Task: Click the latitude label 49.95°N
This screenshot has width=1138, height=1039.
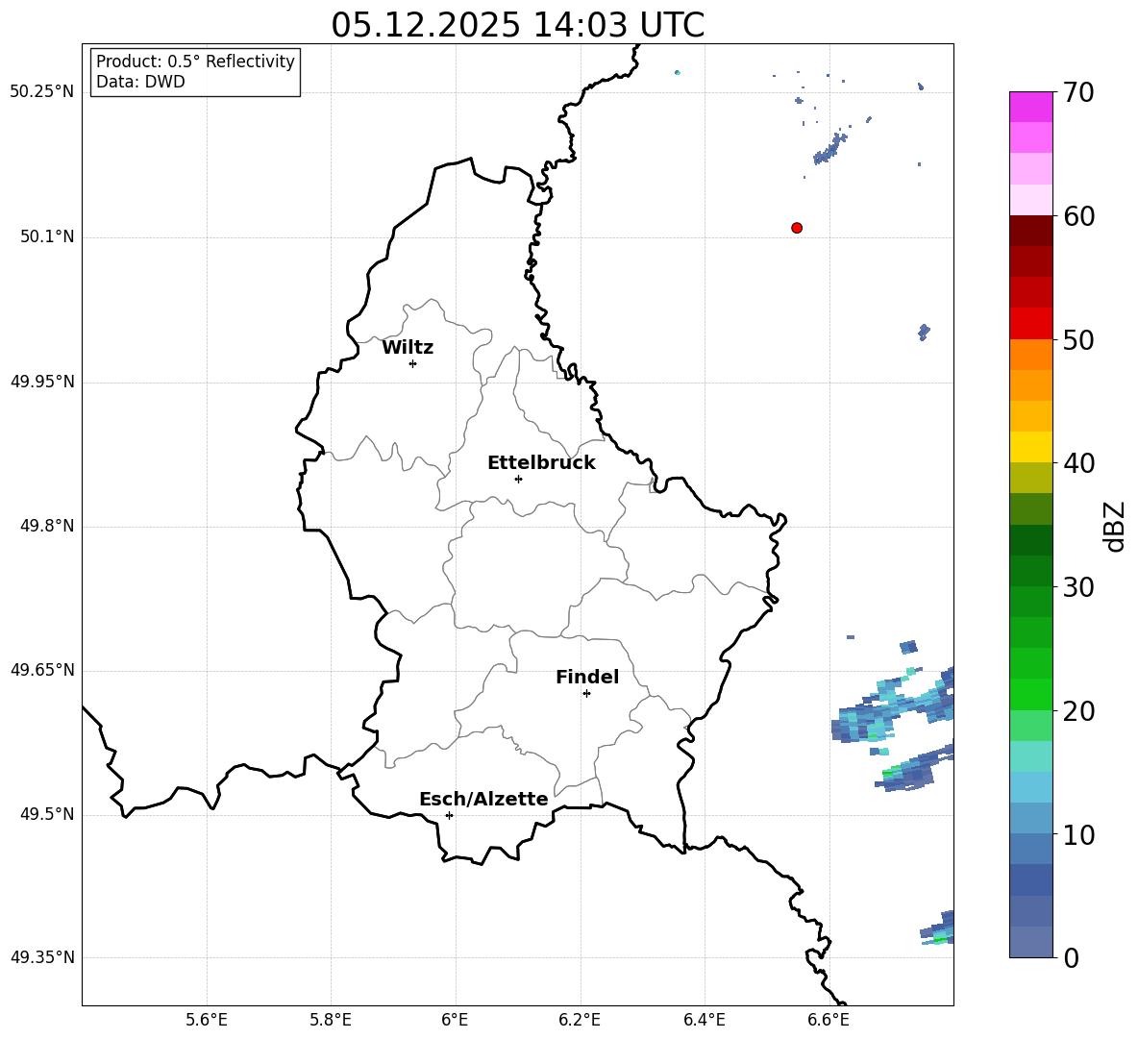Action: point(41,381)
